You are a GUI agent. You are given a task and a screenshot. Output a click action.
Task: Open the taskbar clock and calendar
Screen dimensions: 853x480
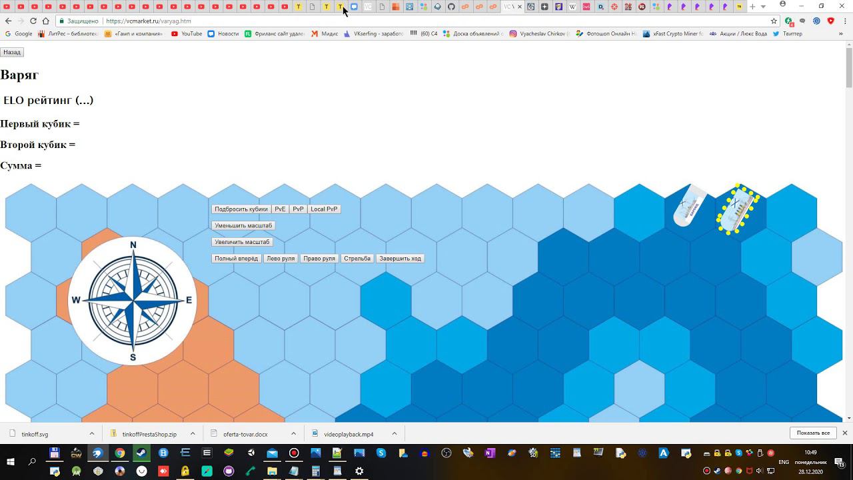point(810,461)
